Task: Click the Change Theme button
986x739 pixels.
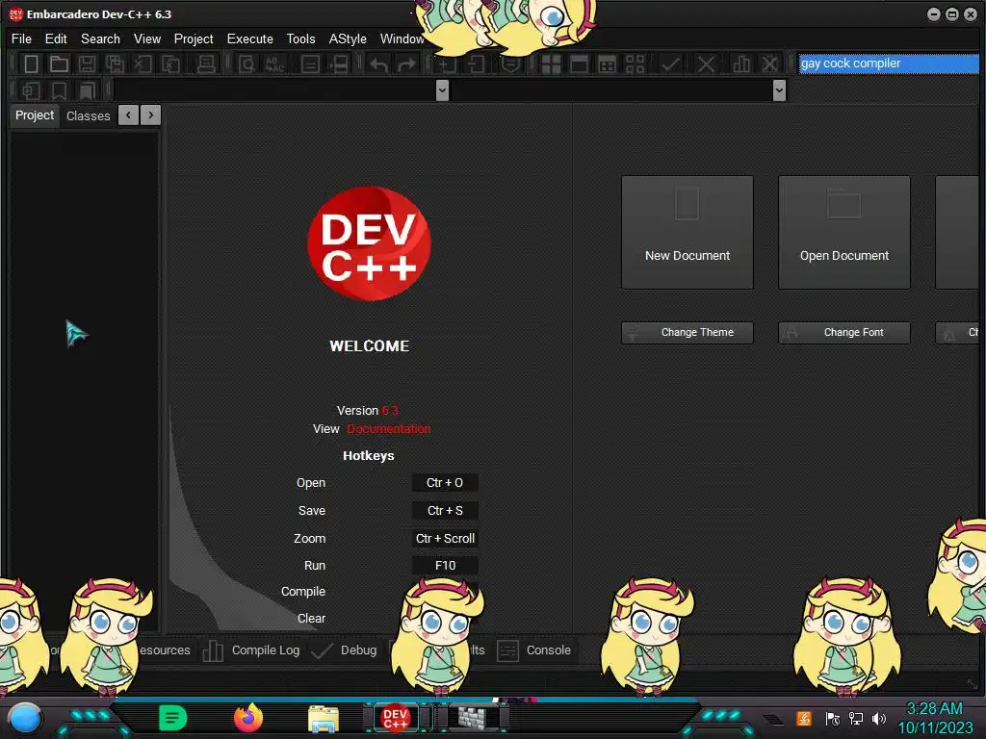Action: [688, 332]
